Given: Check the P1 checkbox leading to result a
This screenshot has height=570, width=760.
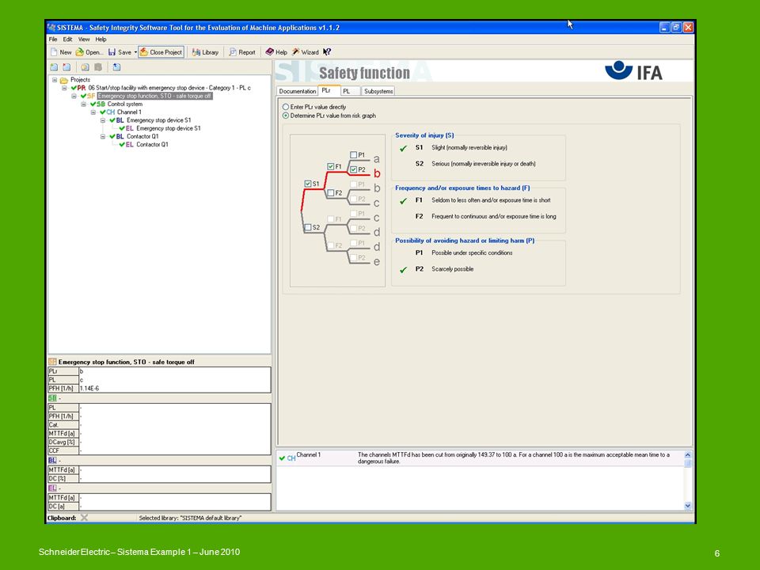Looking at the screenshot, I should point(353,154).
